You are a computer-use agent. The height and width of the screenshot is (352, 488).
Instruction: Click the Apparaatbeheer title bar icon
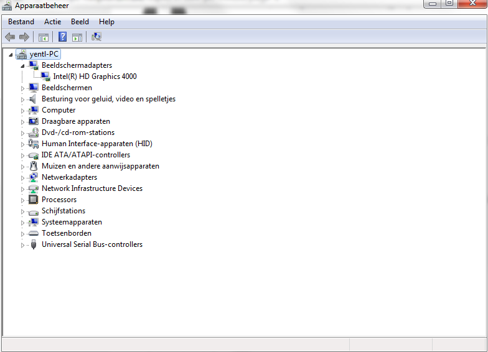[x=7, y=6]
